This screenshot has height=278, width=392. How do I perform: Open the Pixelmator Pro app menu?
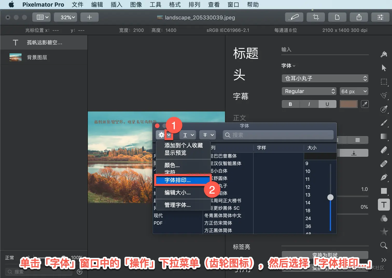[x=43, y=5]
